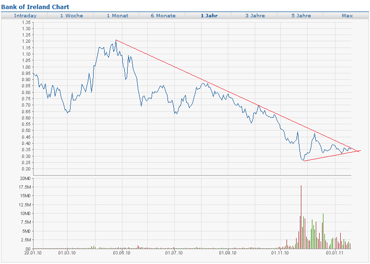Viewport: 370px width, 264px height.
Task: Click the price peak near 1.20
Action: coord(116,40)
